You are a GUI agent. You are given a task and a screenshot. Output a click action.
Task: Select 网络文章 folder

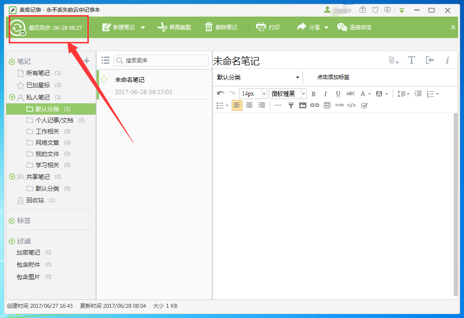(48, 142)
